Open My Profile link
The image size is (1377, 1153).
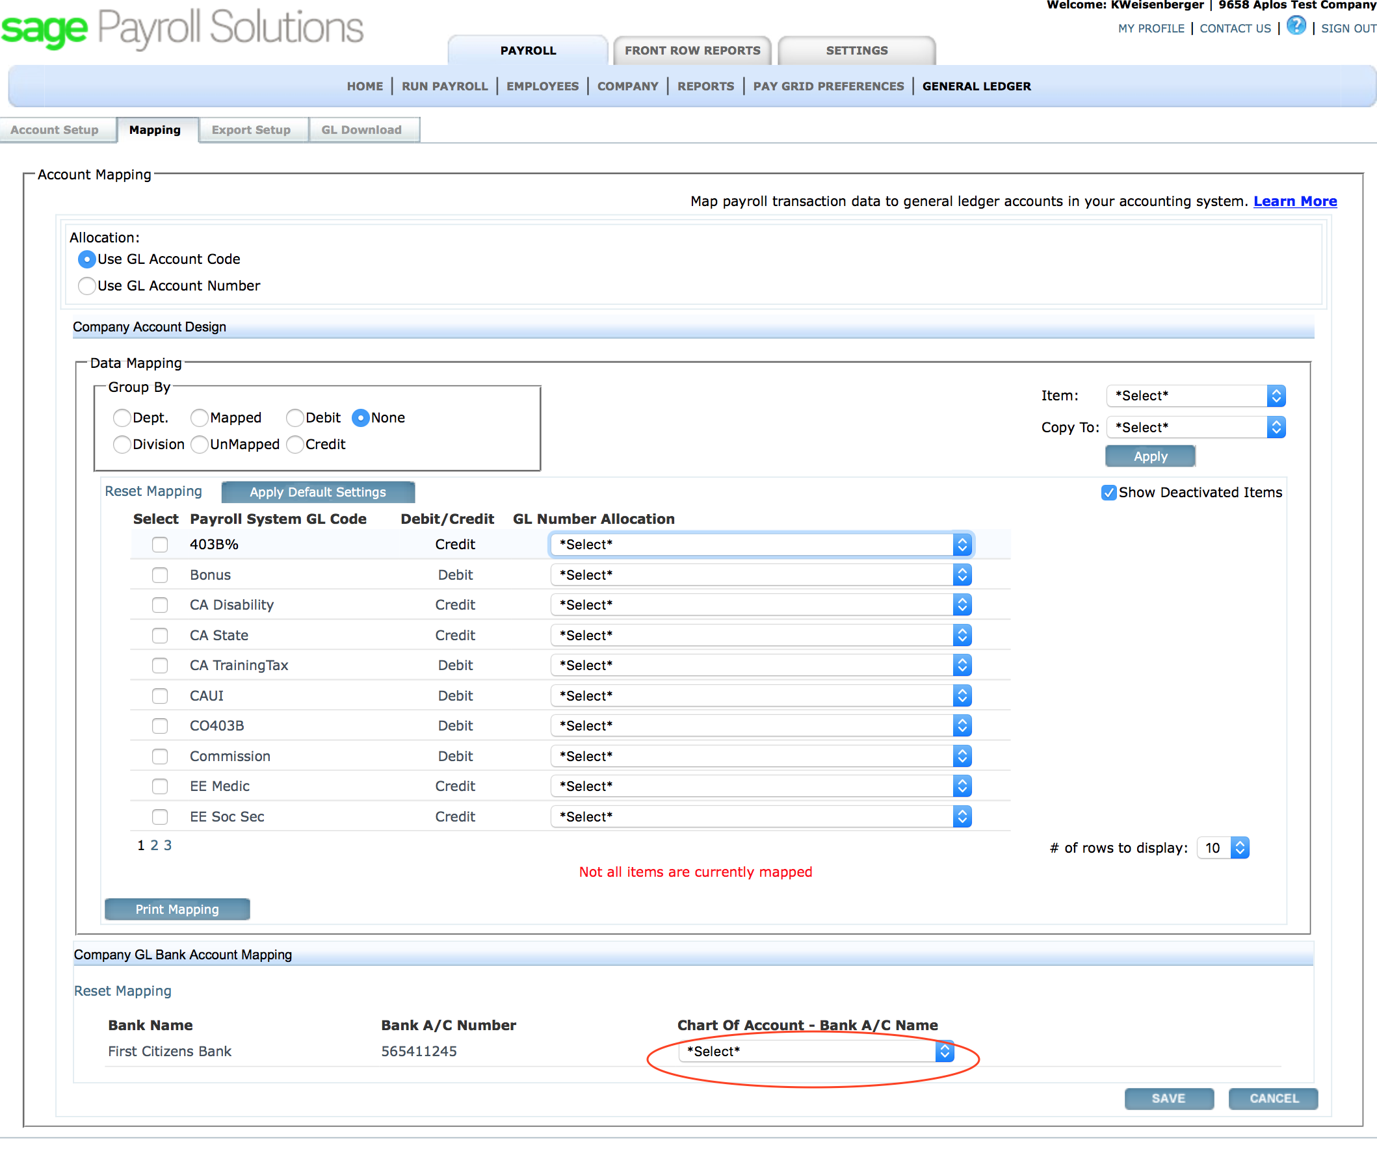click(x=1151, y=28)
